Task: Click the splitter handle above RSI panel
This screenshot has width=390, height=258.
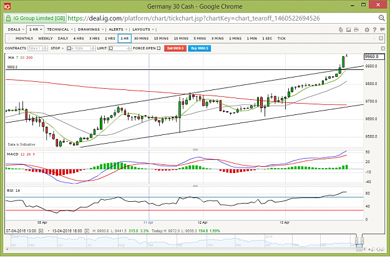Action: click(x=195, y=186)
